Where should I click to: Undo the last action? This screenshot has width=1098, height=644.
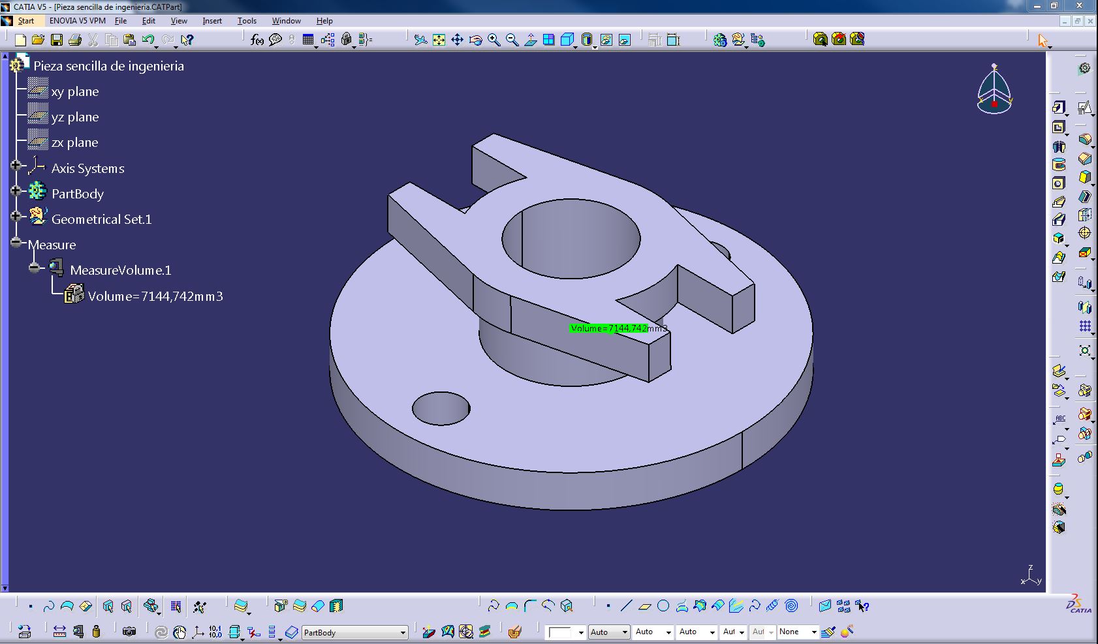tap(148, 40)
